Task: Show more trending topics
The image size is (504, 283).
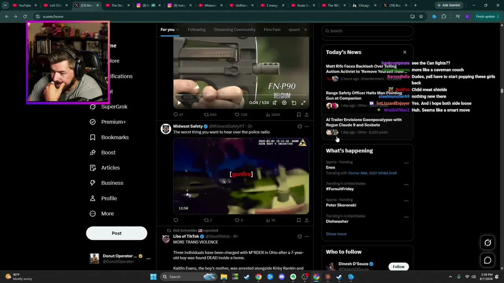Action: point(336,234)
